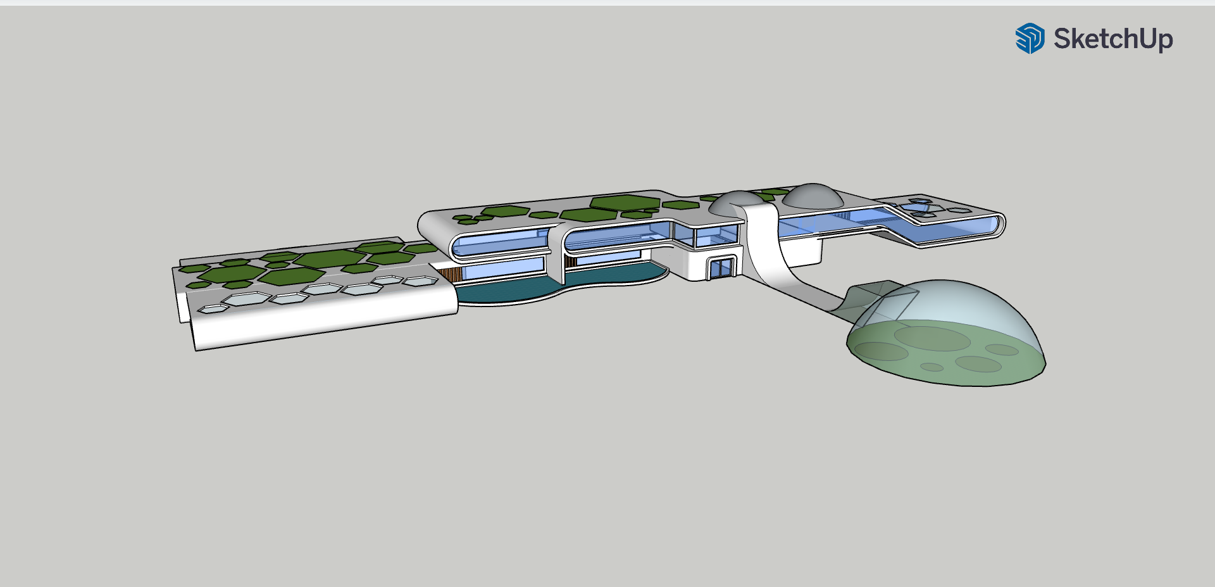Click the SketchUp logo
Screen dimensions: 1215x587
[1030, 39]
